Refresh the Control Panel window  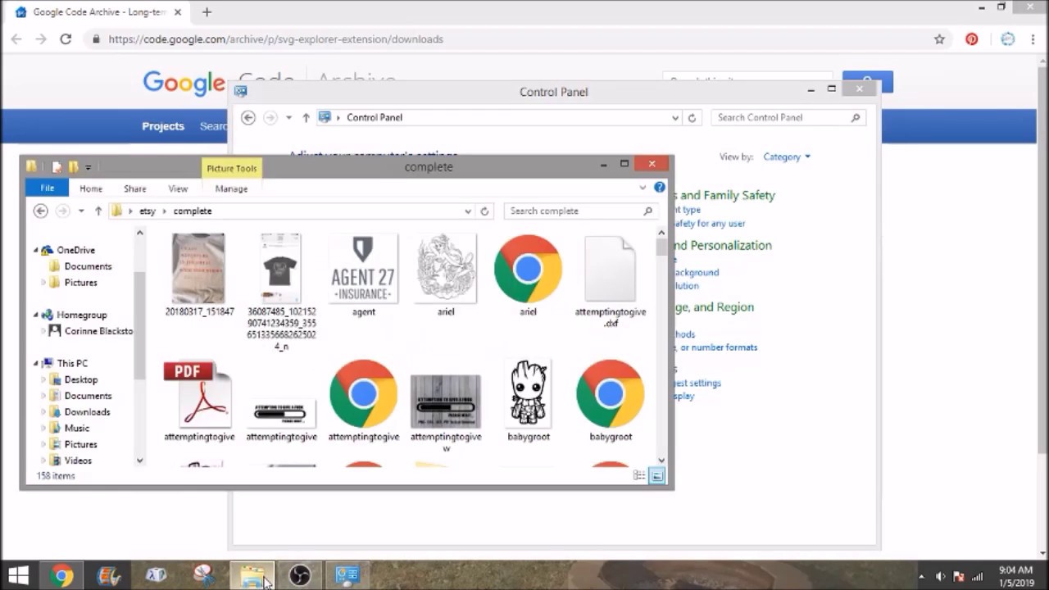(x=692, y=117)
